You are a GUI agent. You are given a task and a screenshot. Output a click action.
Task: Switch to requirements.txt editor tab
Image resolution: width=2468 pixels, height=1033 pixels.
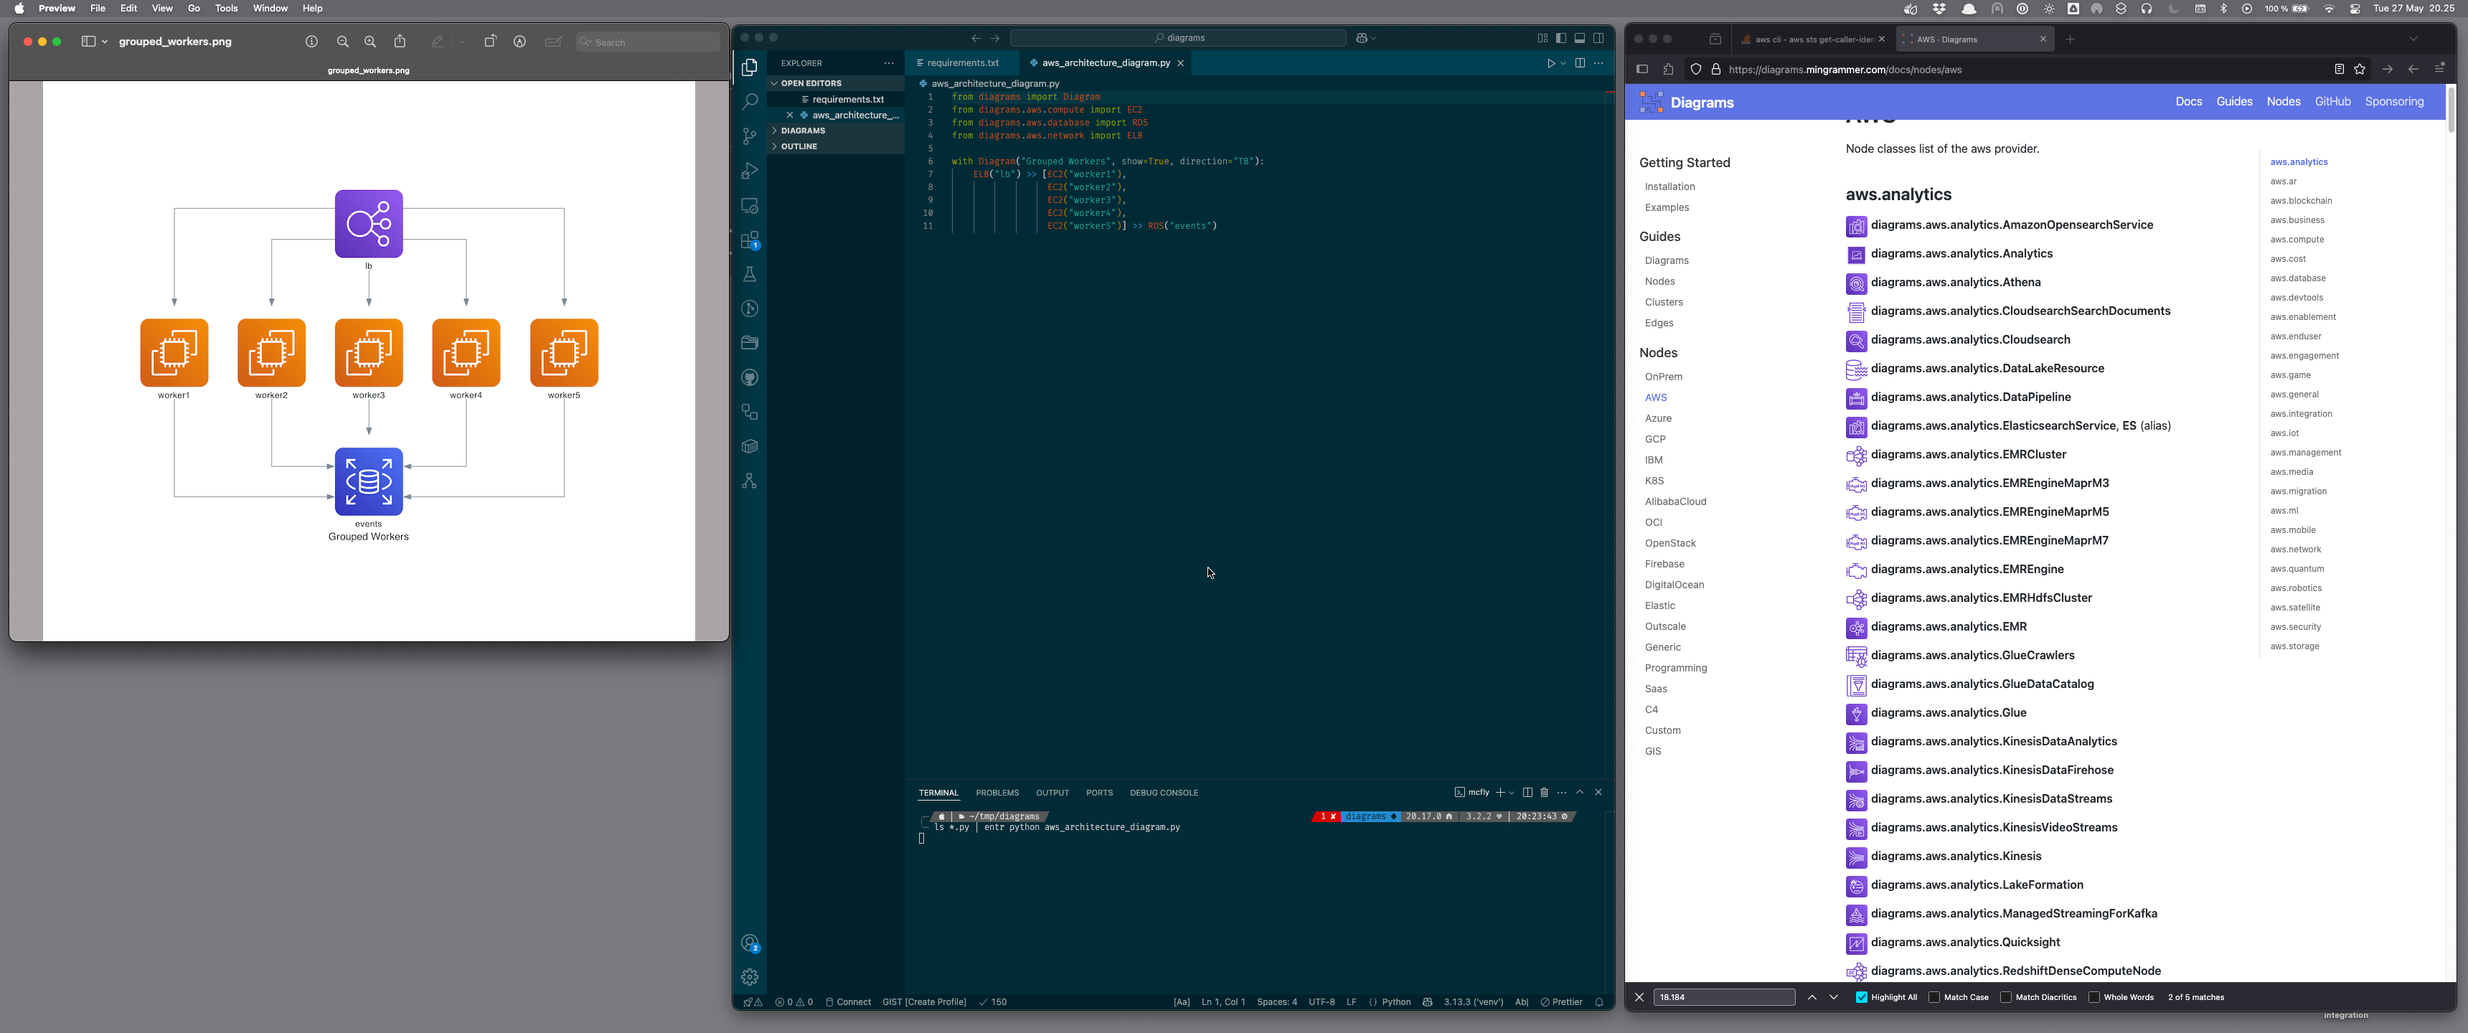click(962, 63)
